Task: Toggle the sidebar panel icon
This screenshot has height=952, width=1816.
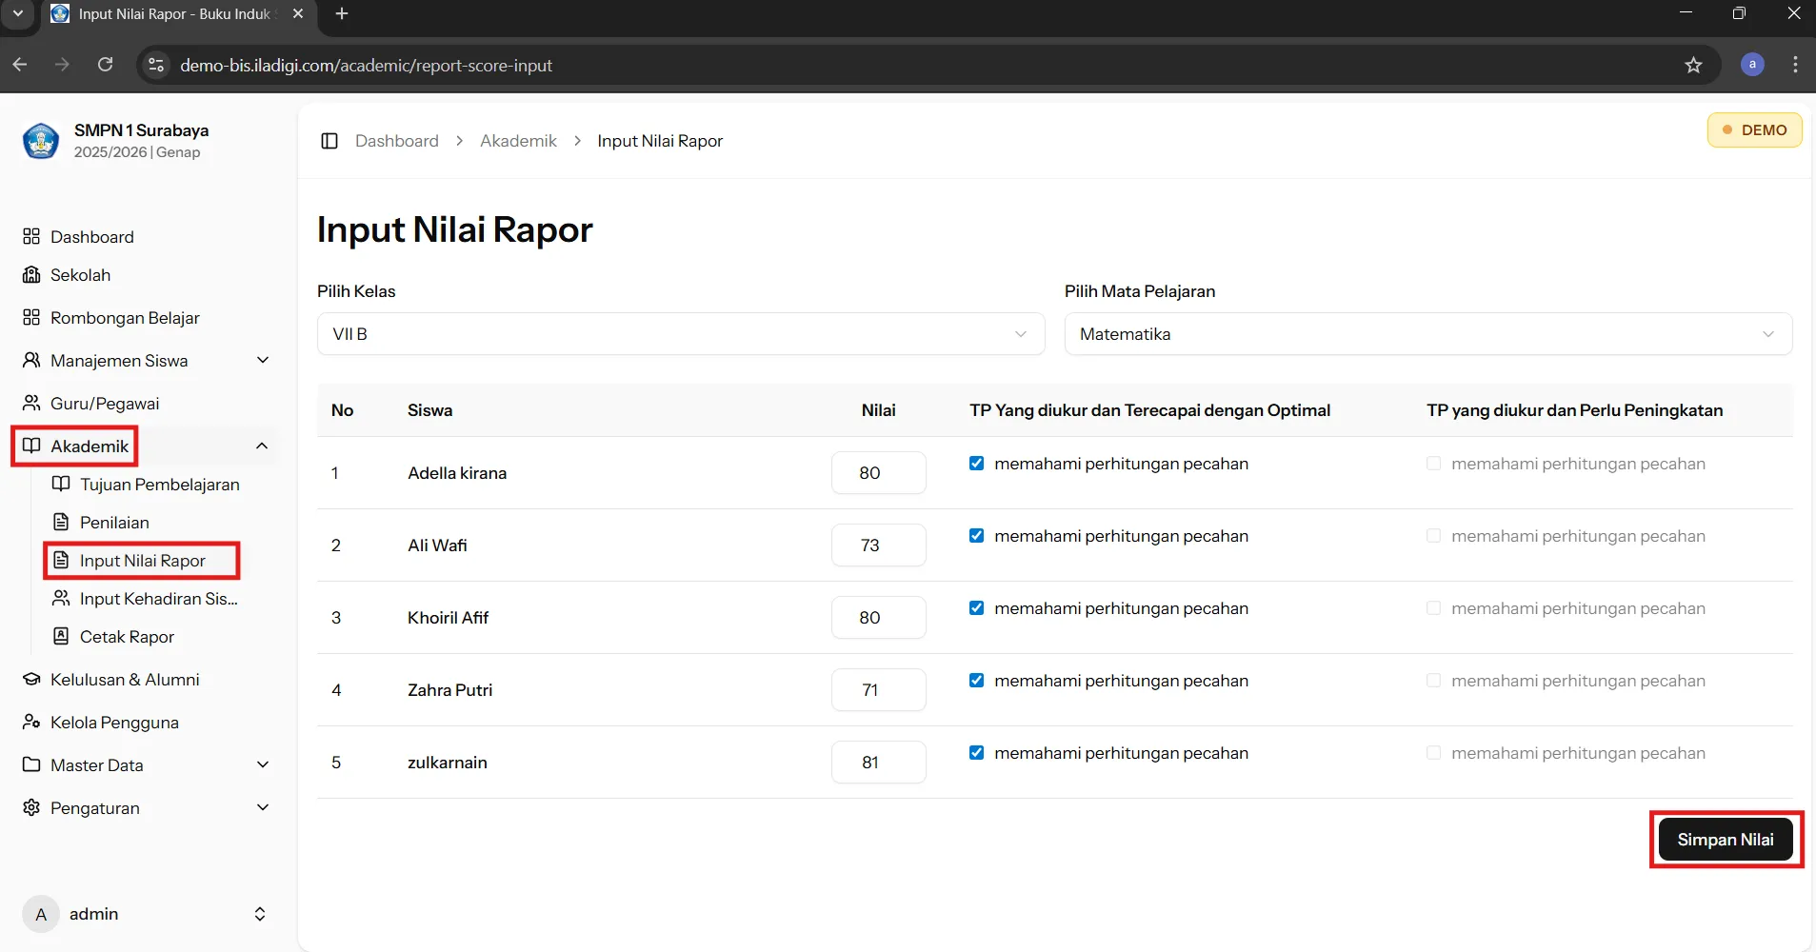Action: (329, 141)
